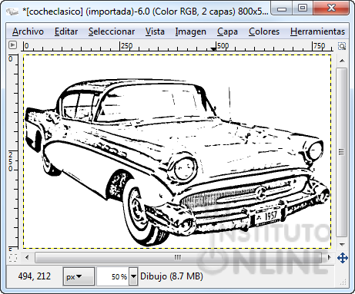Click the zoom-on-resize magnifier icon
The height and width of the screenshot is (294, 355).
point(342,46)
